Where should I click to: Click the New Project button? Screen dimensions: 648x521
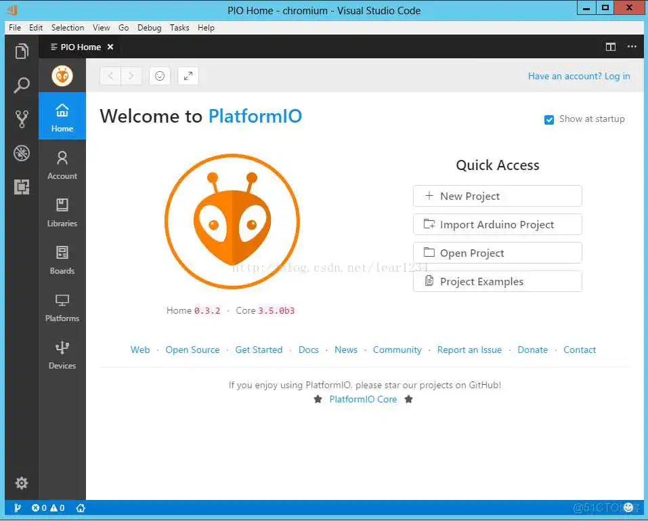[x=497, y=196]
